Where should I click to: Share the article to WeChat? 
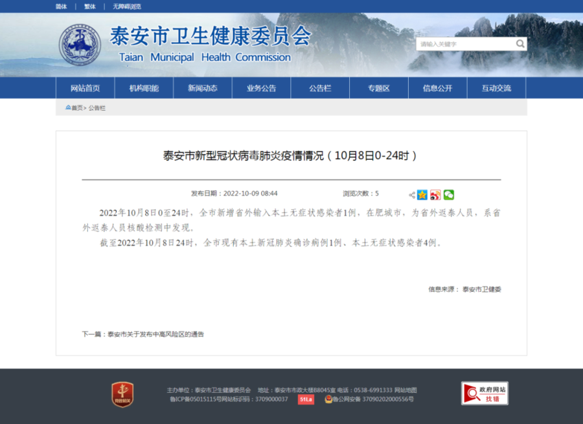pos(448,195)
